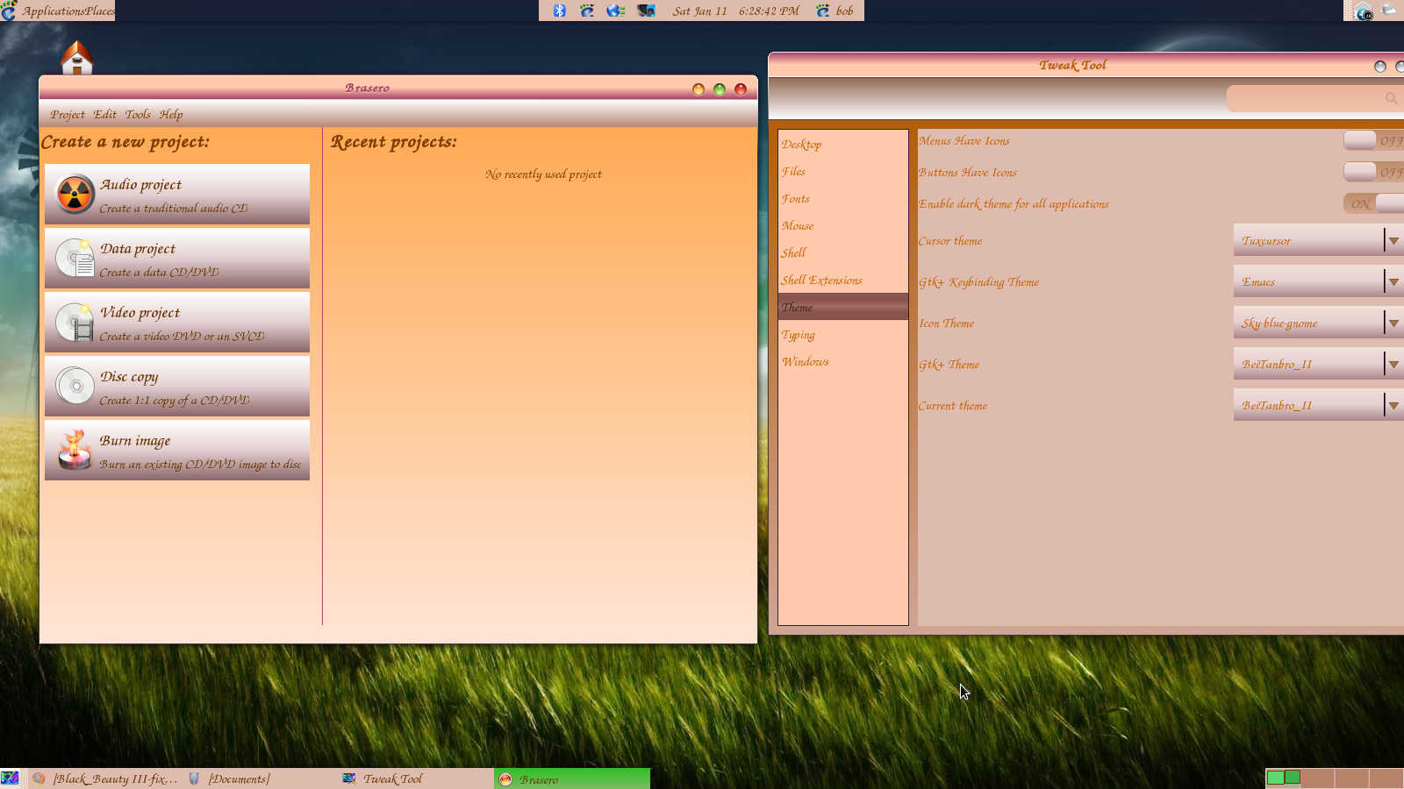This screenshot has height=789, width=1404.
Task: Switch to Black_Beauty III-fix taskbar window
Action: 105,778
